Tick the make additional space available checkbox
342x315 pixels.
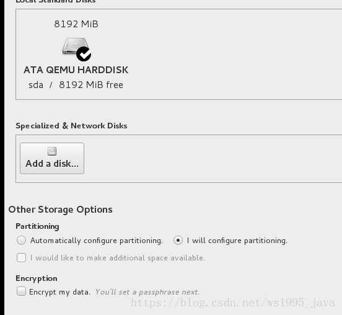21,258
